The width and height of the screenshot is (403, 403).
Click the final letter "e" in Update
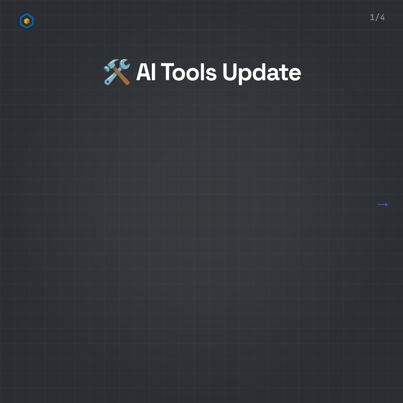point(294,74)
